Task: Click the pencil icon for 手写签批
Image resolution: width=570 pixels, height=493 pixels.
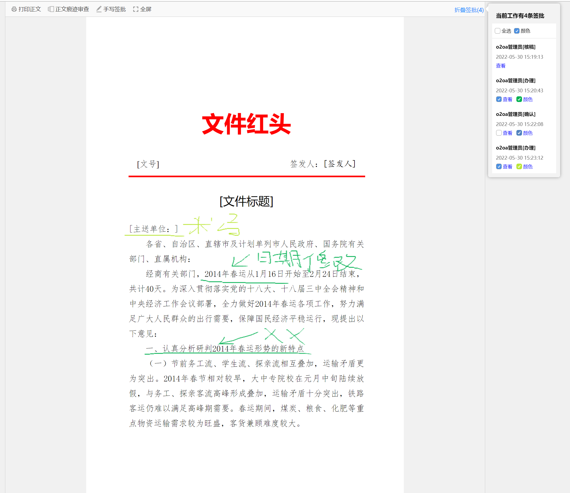Action: tap(99, 9)
